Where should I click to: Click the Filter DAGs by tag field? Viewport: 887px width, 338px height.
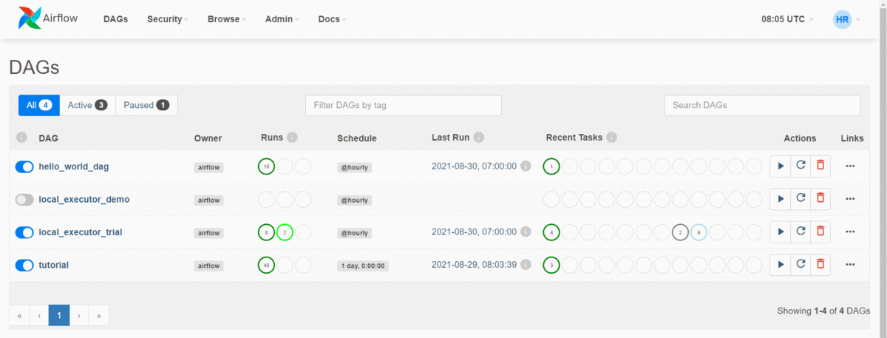coord(404,105)
